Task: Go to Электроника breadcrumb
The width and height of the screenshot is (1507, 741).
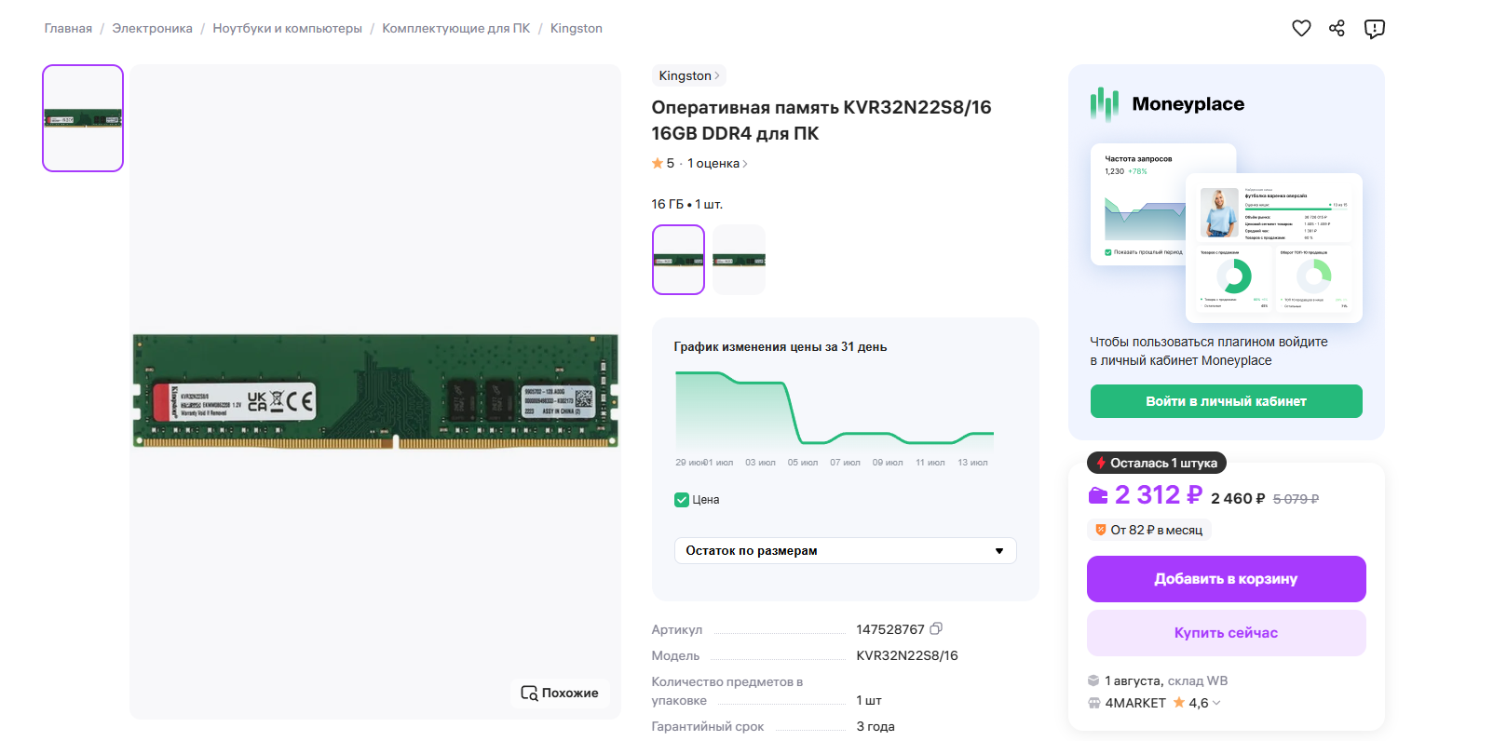Action: tap(152, 28)
